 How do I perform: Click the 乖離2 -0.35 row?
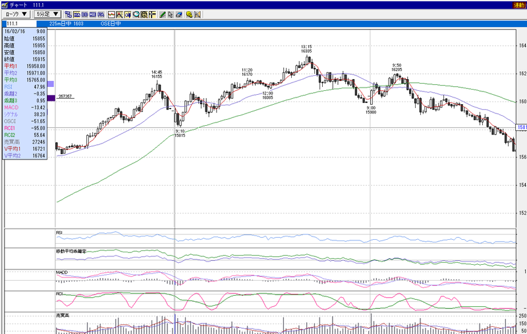(x=24, y=94)
